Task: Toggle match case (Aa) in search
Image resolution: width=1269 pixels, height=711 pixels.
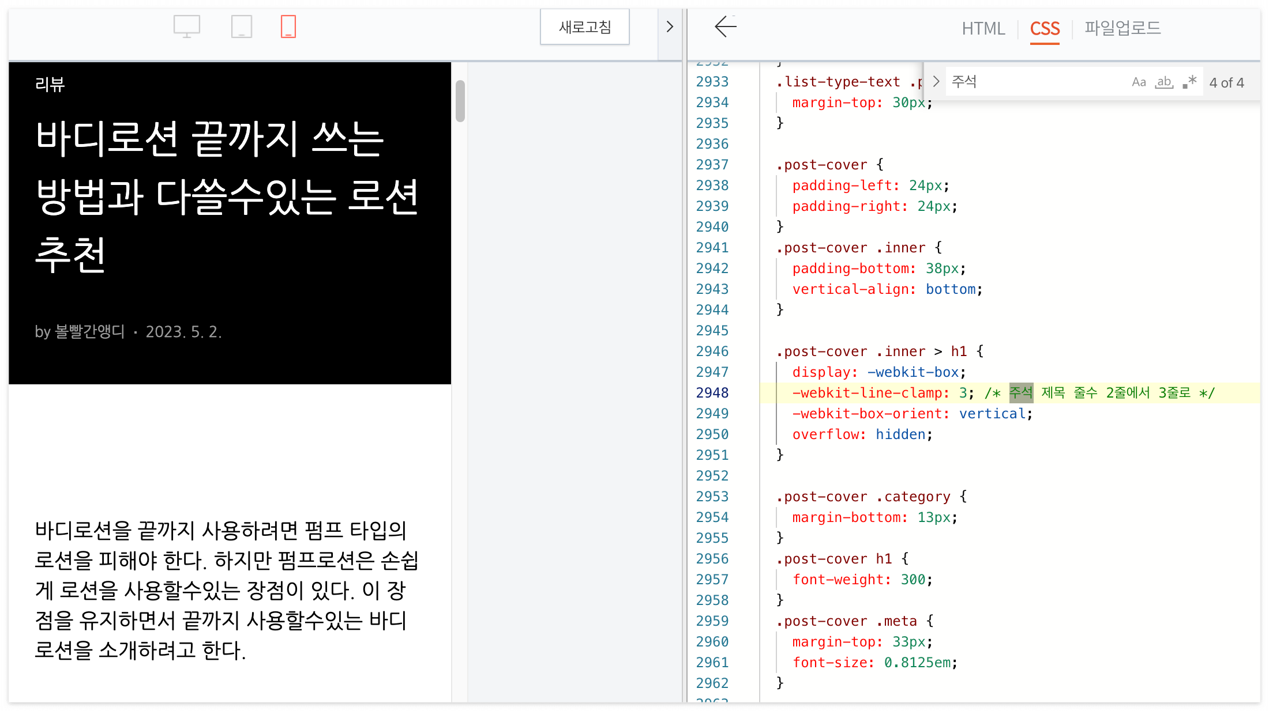Action: tap(1139, 82)
